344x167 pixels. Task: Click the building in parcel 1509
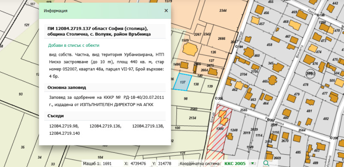(190, 49)
